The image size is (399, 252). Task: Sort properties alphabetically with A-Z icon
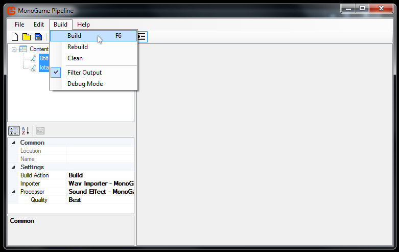tap(25, 130)
